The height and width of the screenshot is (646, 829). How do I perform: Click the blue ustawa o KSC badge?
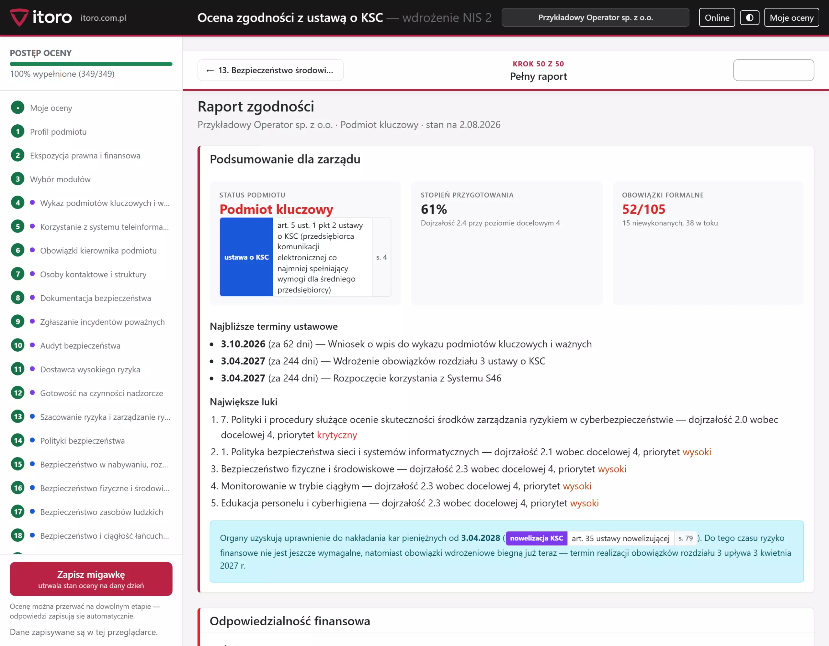pos(246,257)
